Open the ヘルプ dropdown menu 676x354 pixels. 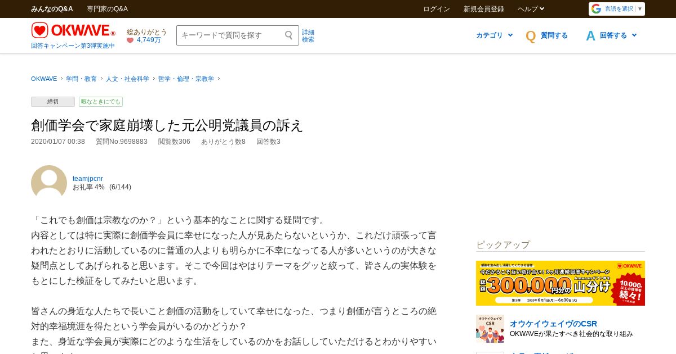[531, 9]
